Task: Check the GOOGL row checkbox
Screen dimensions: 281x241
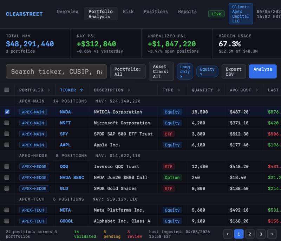Action: click(x=7, y=221)
